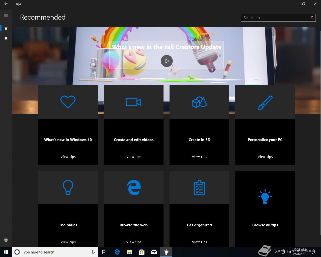View tips under Get organized

[199, 242]
